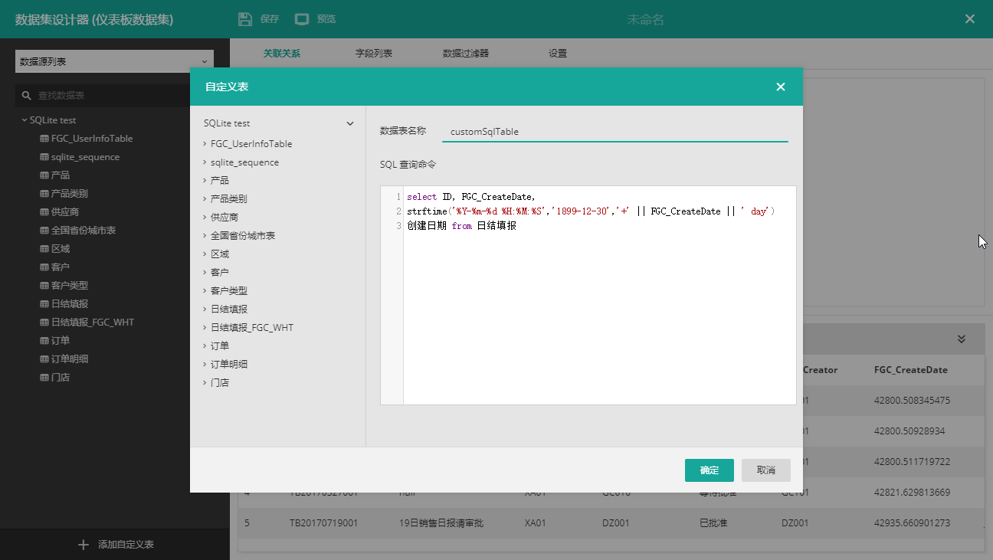Switch to 数据过滤器 tab
Screen dimensions: 993x560
(x=466, y=54)
